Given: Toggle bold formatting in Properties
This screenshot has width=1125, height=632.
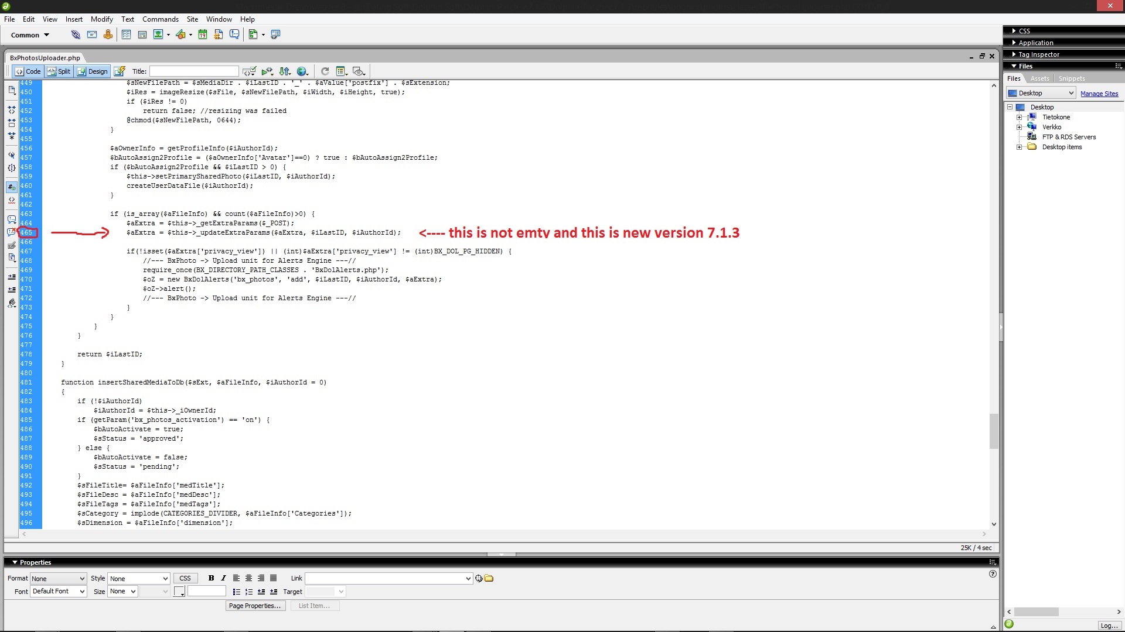Looking at the screenshot, I should tap(211, 578).
